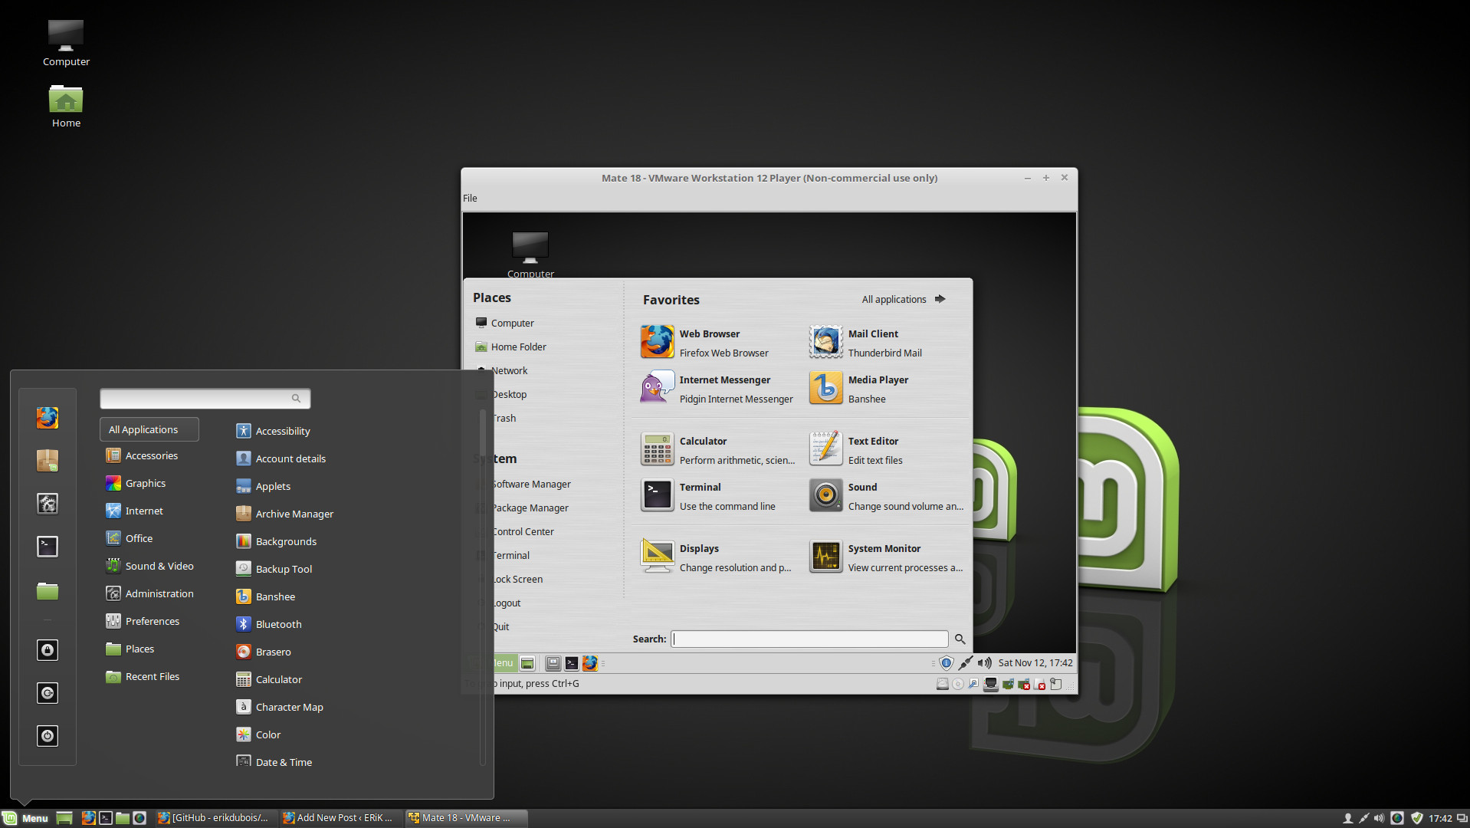
Task: Click the application list scrollbar
Action: click(483, 586)
